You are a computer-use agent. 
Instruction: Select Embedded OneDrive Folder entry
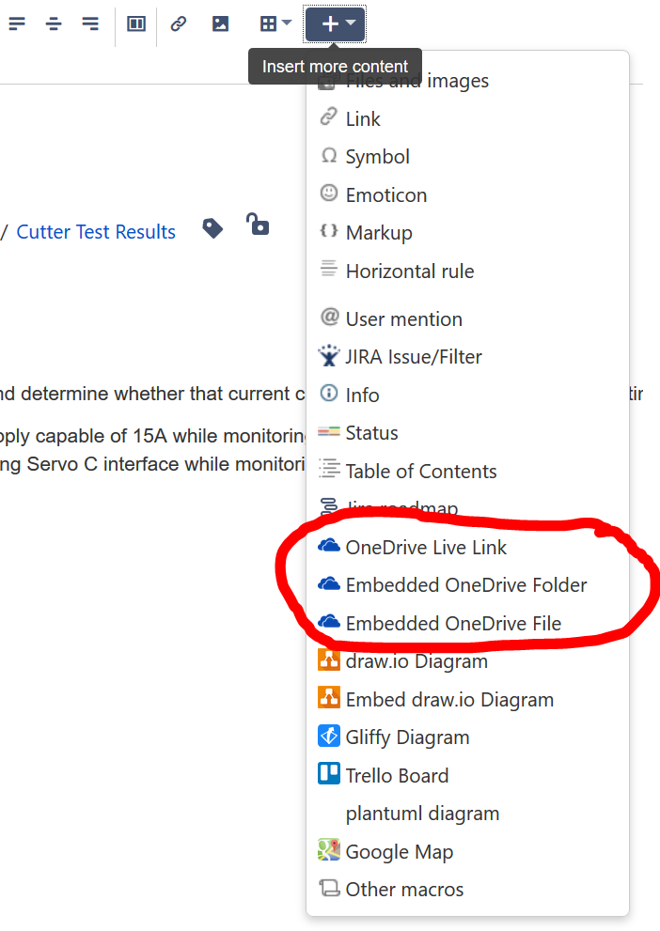(x=467, y=585)
